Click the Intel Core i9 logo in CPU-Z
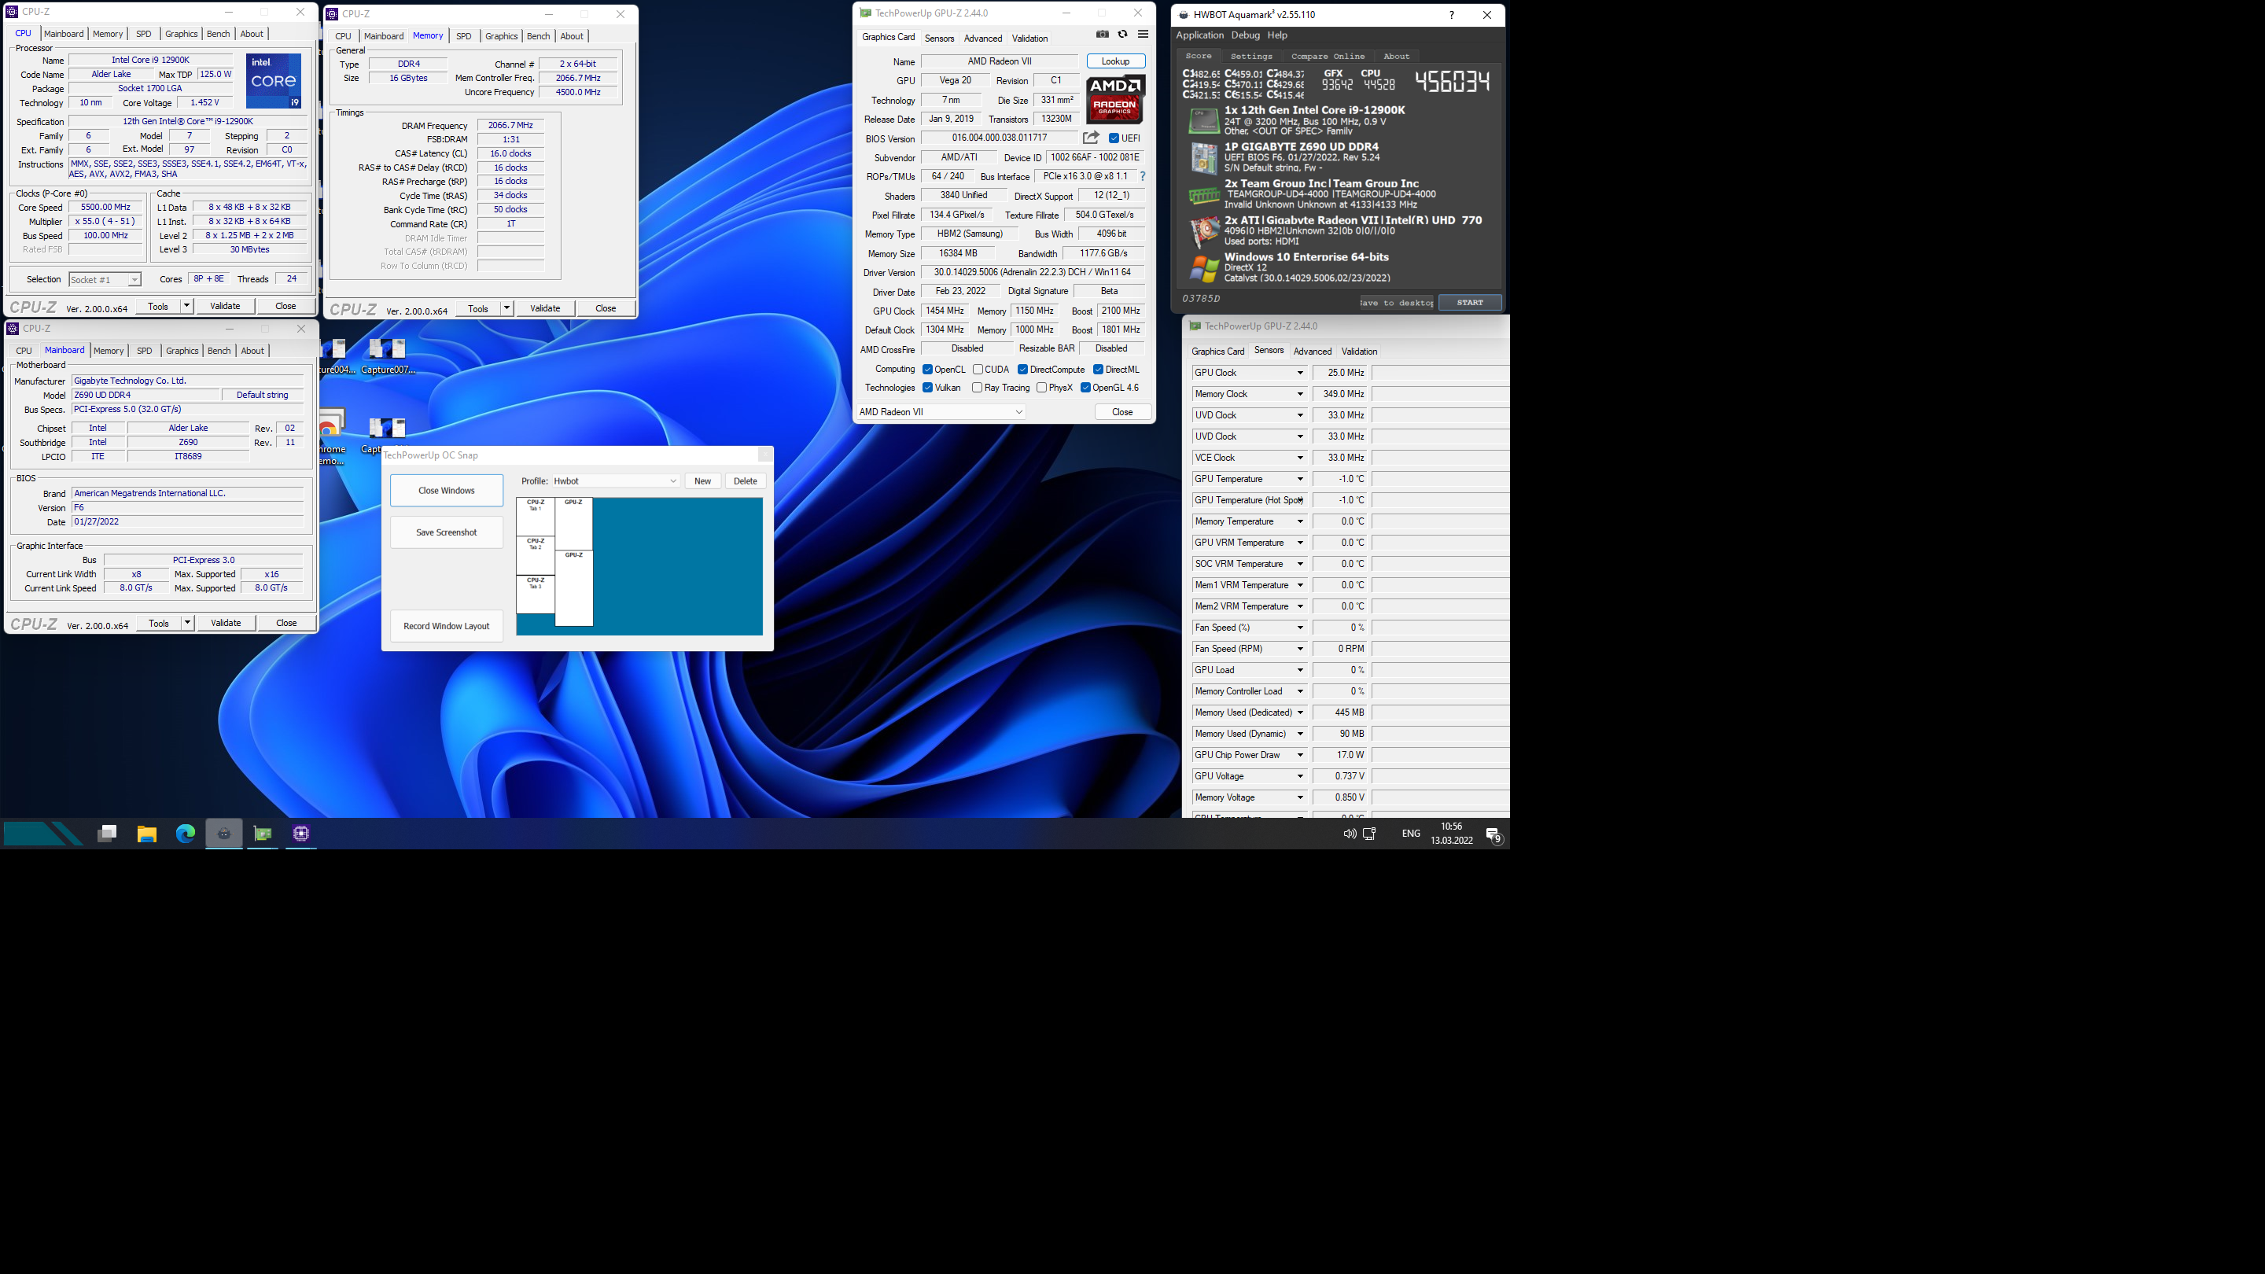This screenshot has width=2265, height=1274. click(x=274, y=81)
